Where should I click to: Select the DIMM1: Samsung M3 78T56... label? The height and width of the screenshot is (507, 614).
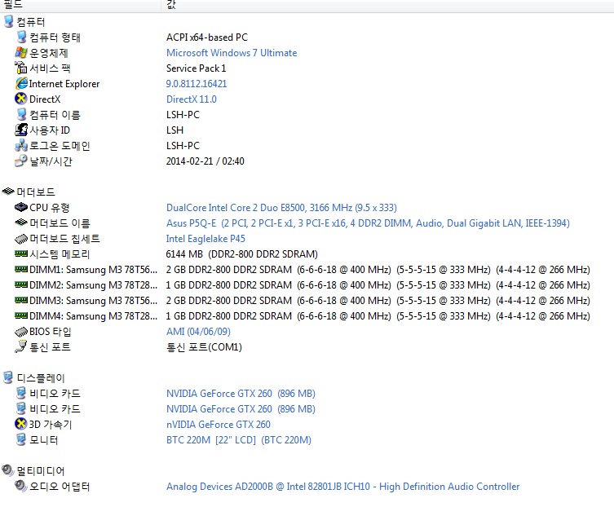click(x=93, y=270)
